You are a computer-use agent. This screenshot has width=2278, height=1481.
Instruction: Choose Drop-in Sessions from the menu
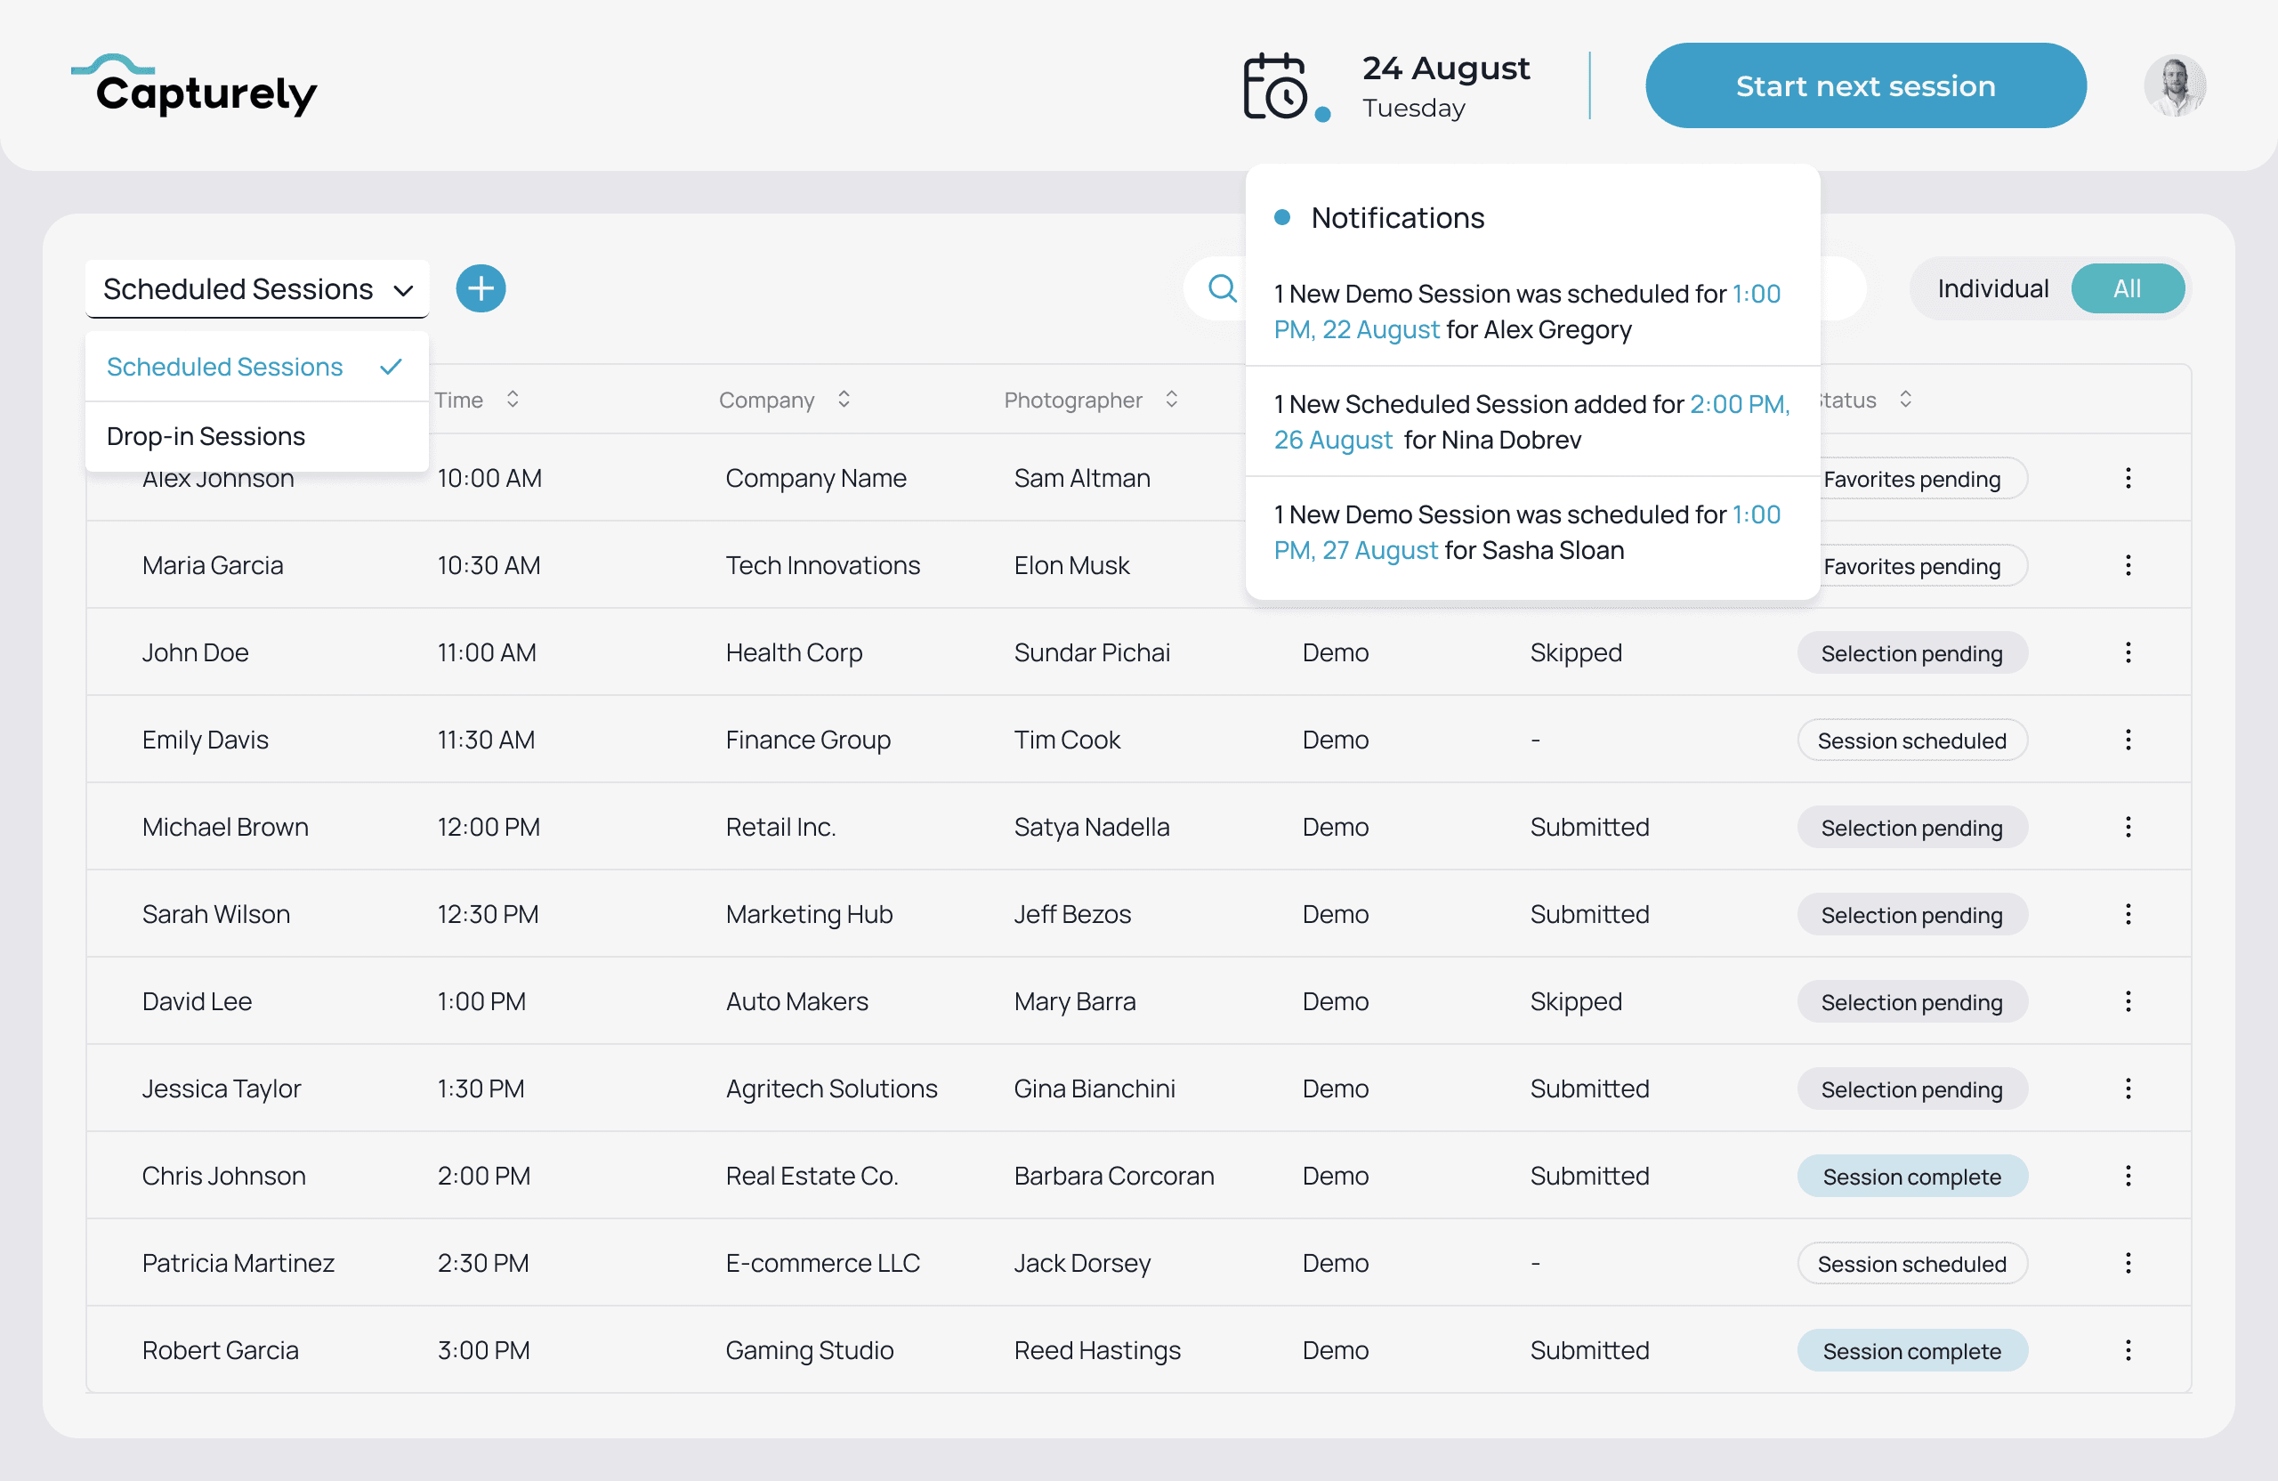tap(206, 436)
